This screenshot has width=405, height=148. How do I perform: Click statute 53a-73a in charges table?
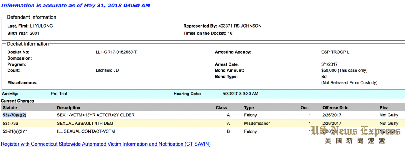[11, 123]
